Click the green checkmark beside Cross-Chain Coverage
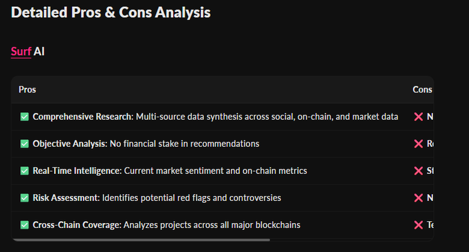469x252 pixels. click(x=25, y=225)
